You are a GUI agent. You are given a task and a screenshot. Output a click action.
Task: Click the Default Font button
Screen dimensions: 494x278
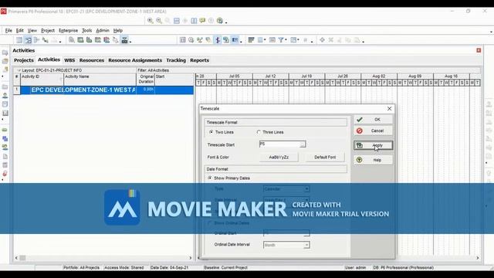pos(325,157)
